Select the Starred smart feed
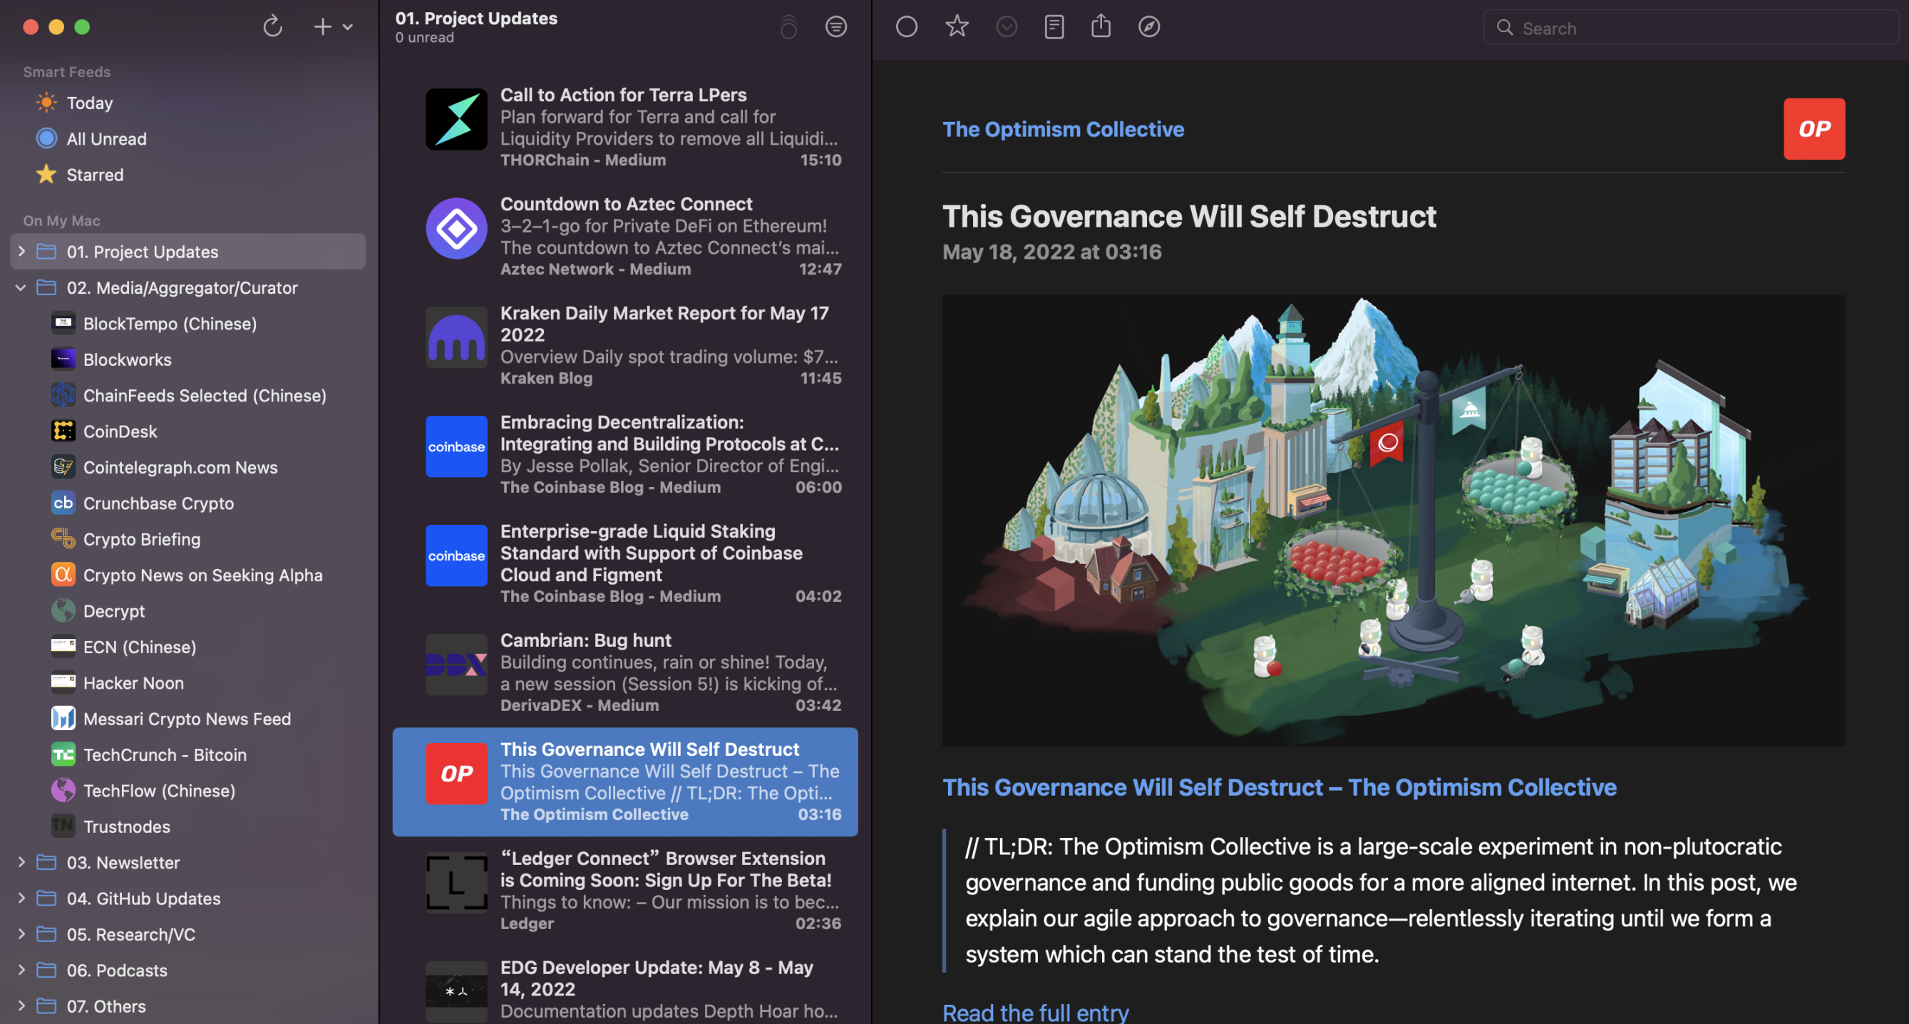Viewport: 1909px width, 1024px height. pyautogui.click(x=95, y=174)
